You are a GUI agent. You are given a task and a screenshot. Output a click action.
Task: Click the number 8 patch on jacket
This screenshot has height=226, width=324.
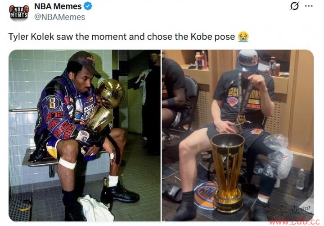51,103
